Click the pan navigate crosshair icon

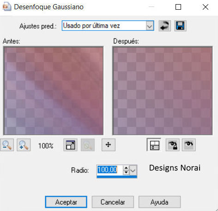[109, 145]
